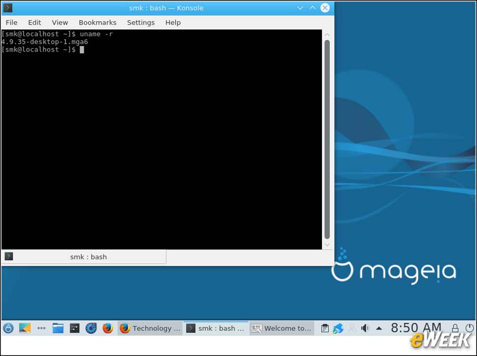Open the Settings menu in Konsole
The width and height of the screenshot is (477, 356).
pyautogui.click(x=141, y=23)
